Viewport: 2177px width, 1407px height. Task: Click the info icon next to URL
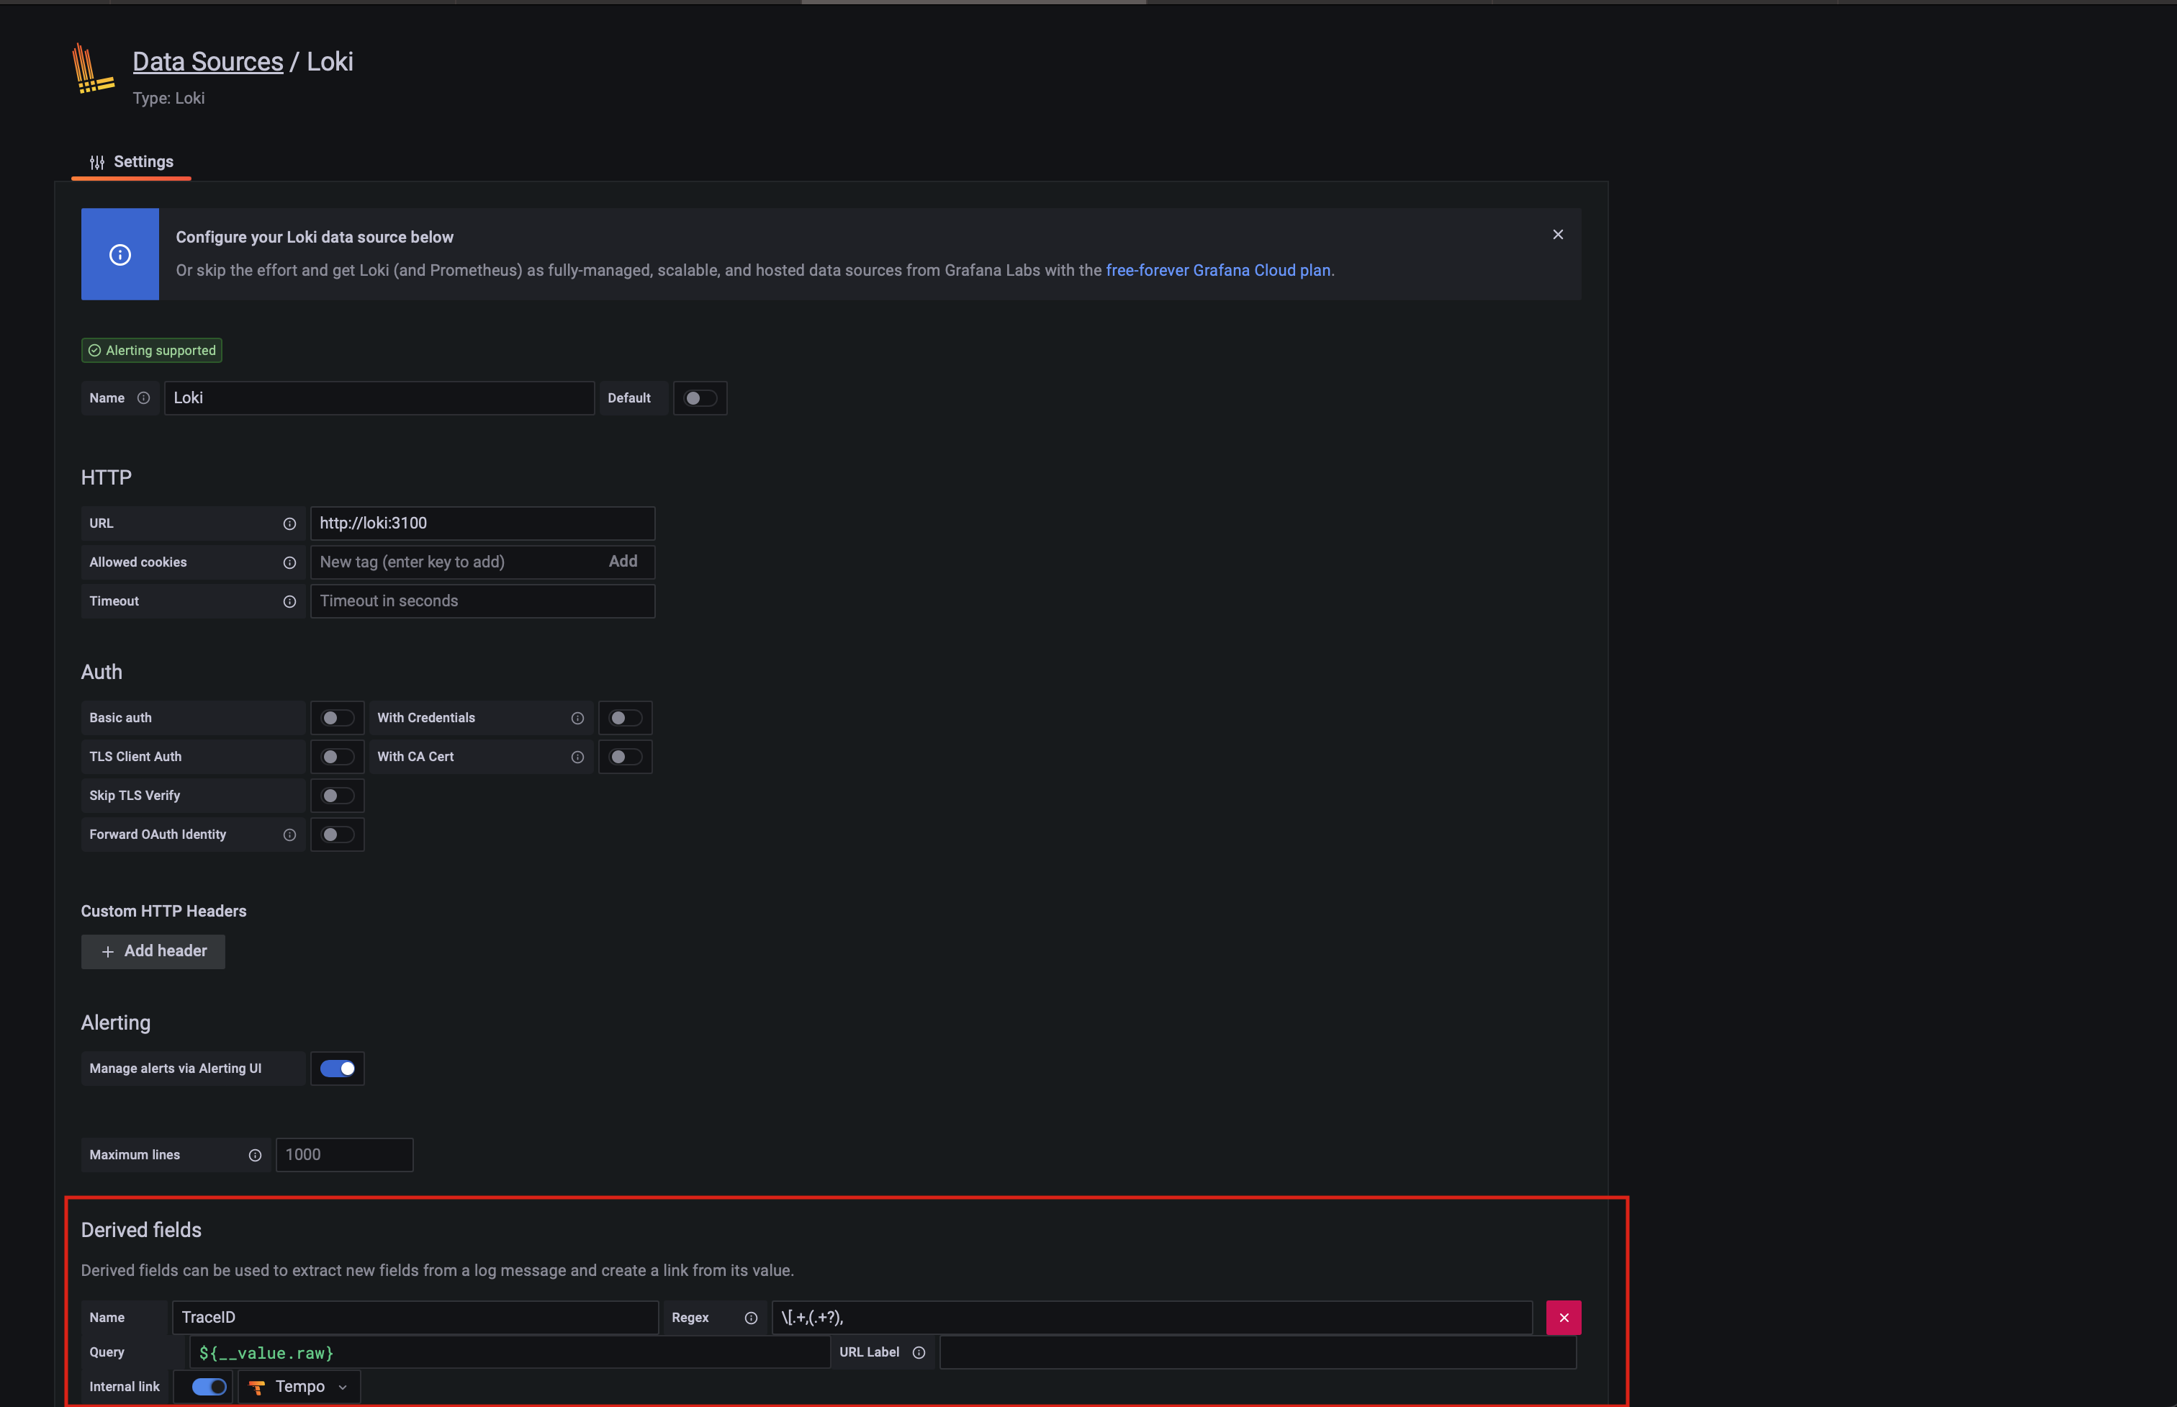click(289, 523)
